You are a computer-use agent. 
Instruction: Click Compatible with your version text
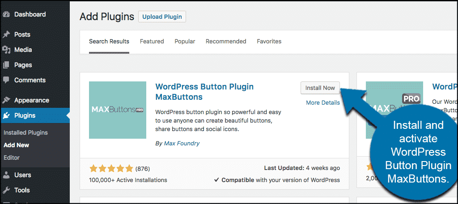[x=277, y=180]
